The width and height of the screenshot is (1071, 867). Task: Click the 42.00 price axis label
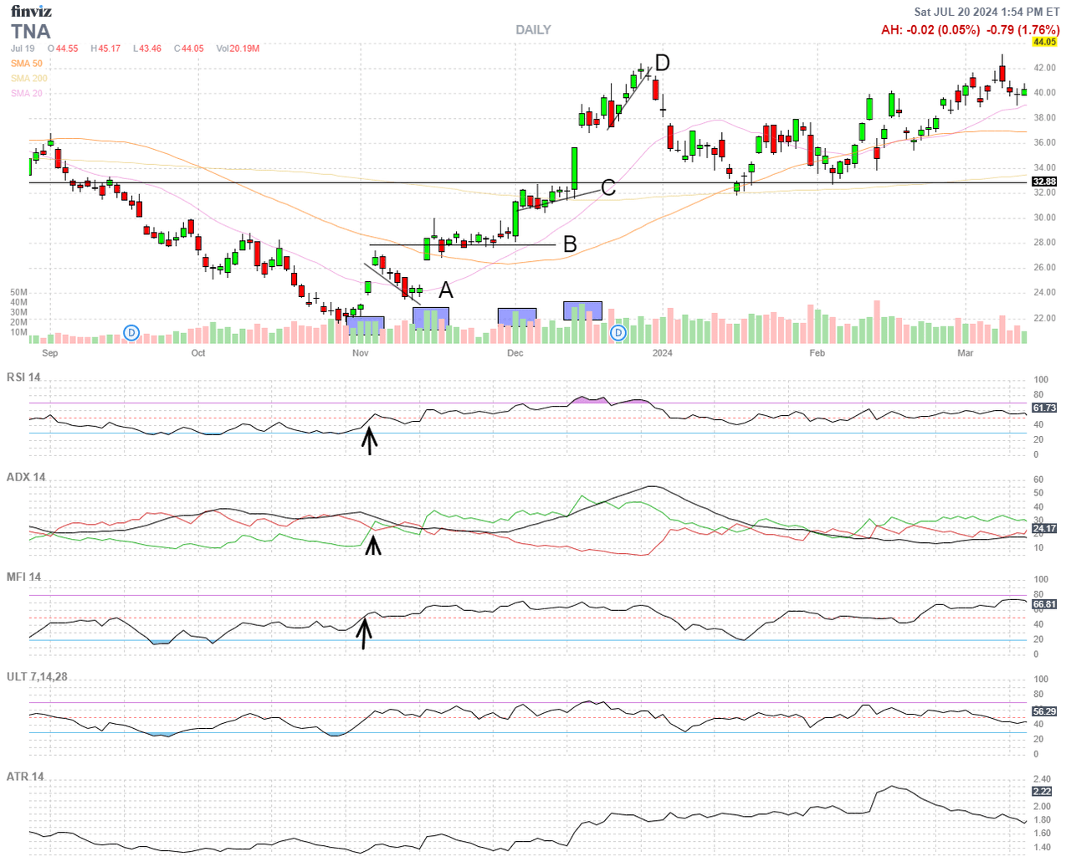click(1044, 68)
